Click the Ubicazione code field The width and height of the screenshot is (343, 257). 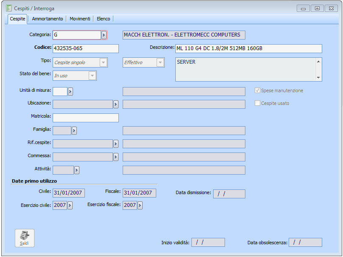tap(83, 104)
